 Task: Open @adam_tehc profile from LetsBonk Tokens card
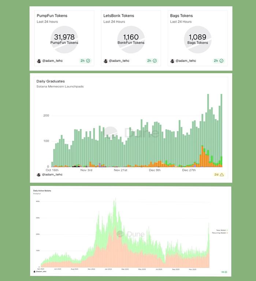[119, 61]
